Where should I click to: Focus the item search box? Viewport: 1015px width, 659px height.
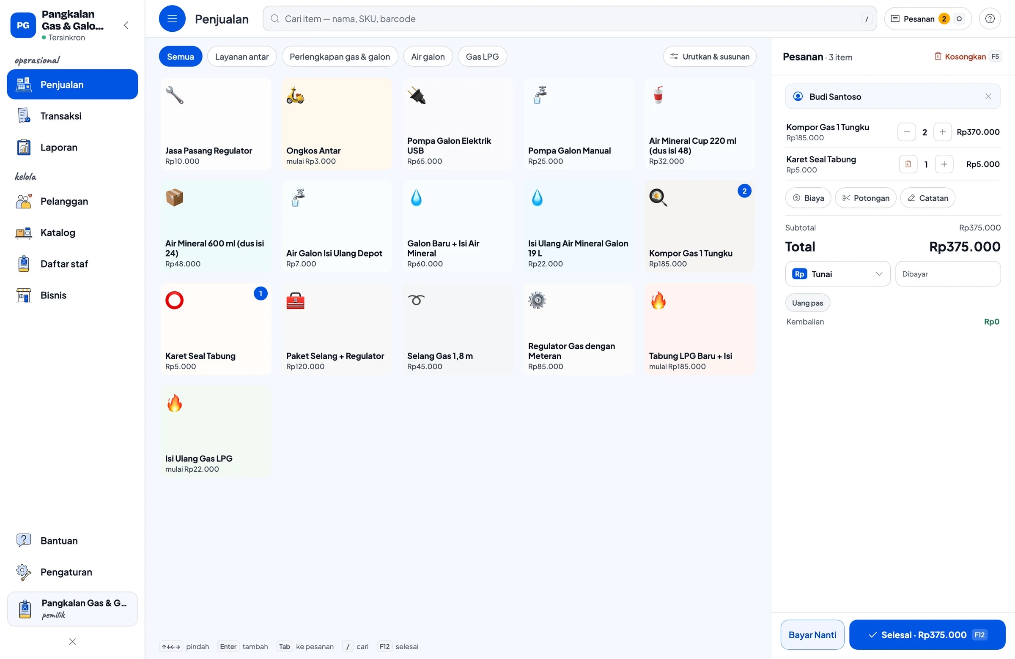tap(569, 18)
